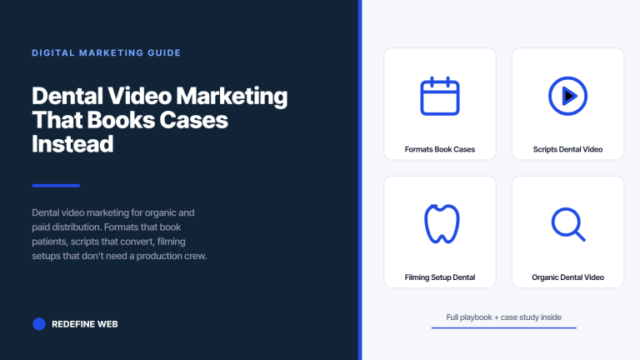Click the "DIGITAL MARKETING GUIDE" heading text
The image size is (640, 360).
tap(106, 53)
